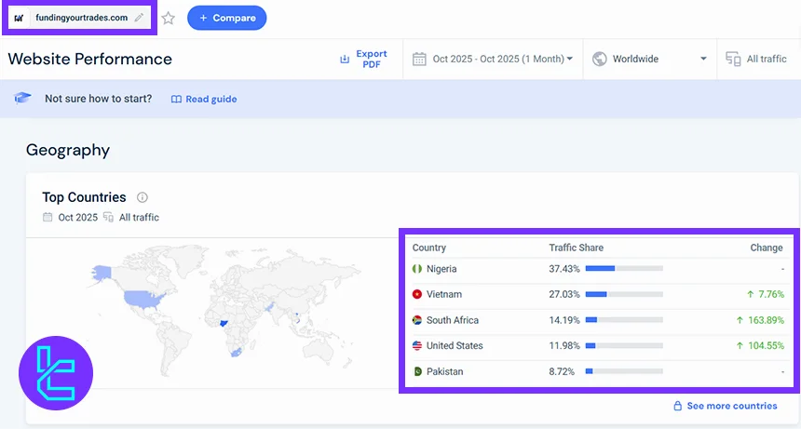
Task: Click the lock icon beside See more countries
Action: point(677,406)
